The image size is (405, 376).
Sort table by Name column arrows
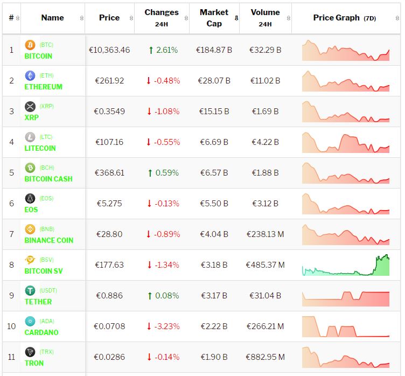(81, 18)
